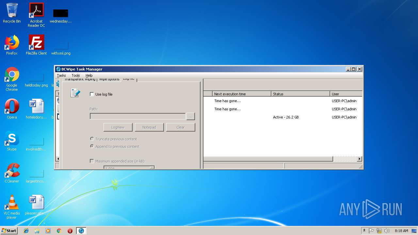
Task: Select the largestinco desktop file
Action: click(x=36, y=175)
